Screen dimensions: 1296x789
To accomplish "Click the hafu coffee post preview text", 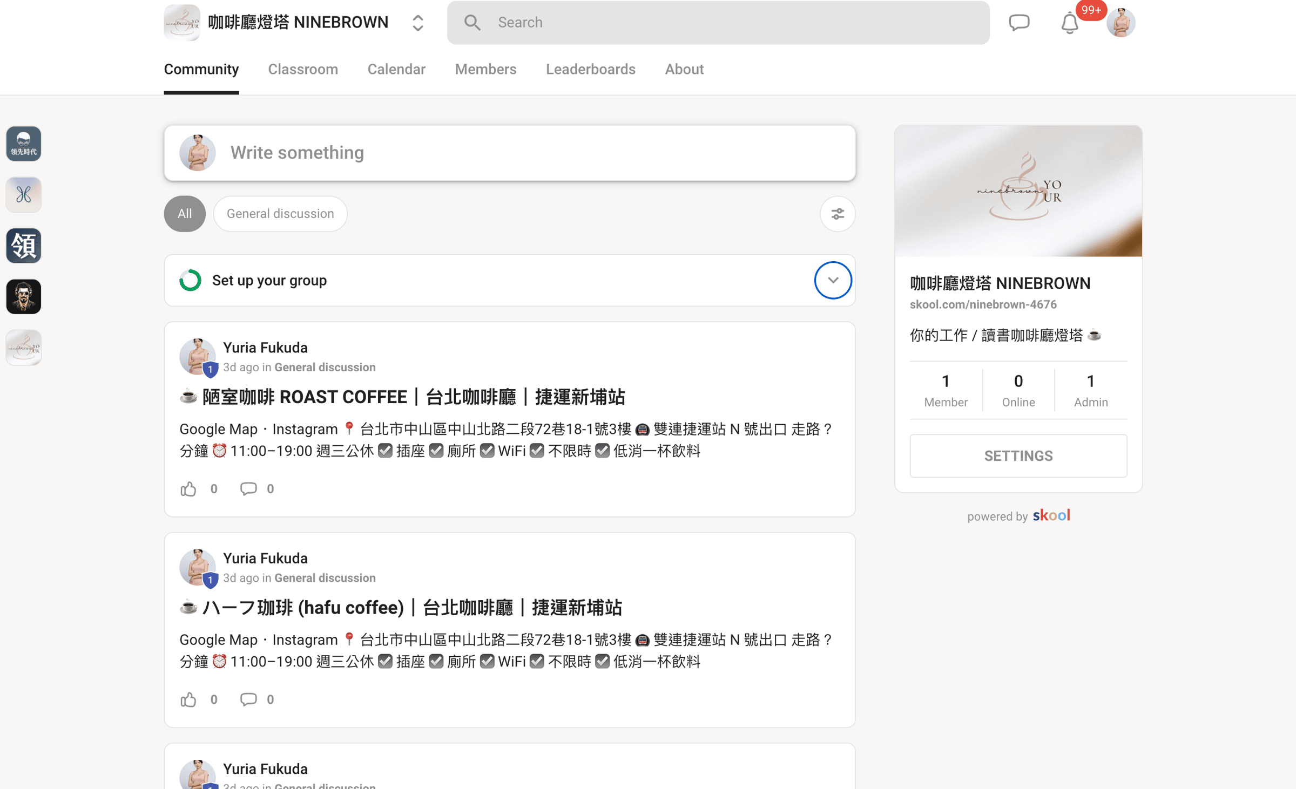I will pyautogui.click(x=507, y=650).
